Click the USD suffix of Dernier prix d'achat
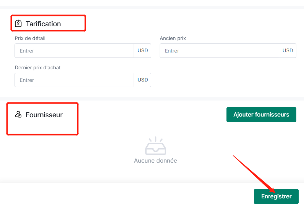This screenshot has width=304, height=206. pyautogui.click(x=142, y=80)
